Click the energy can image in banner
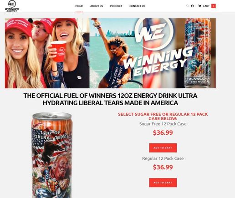The image size is (235, 198). point(198,53)
